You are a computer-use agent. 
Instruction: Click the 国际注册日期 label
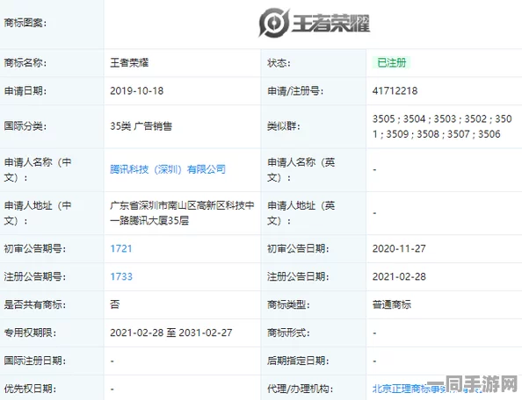pyautogui.click(x=34, y=361)
